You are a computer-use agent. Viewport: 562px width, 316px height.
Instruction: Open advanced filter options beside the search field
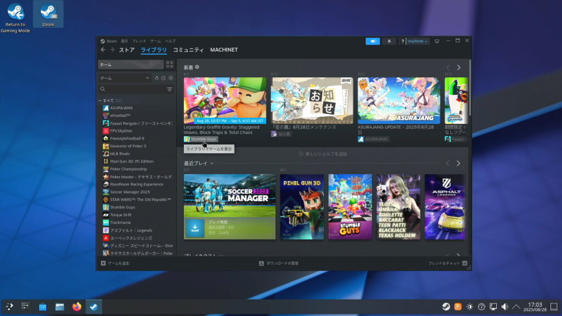(170, 89)
